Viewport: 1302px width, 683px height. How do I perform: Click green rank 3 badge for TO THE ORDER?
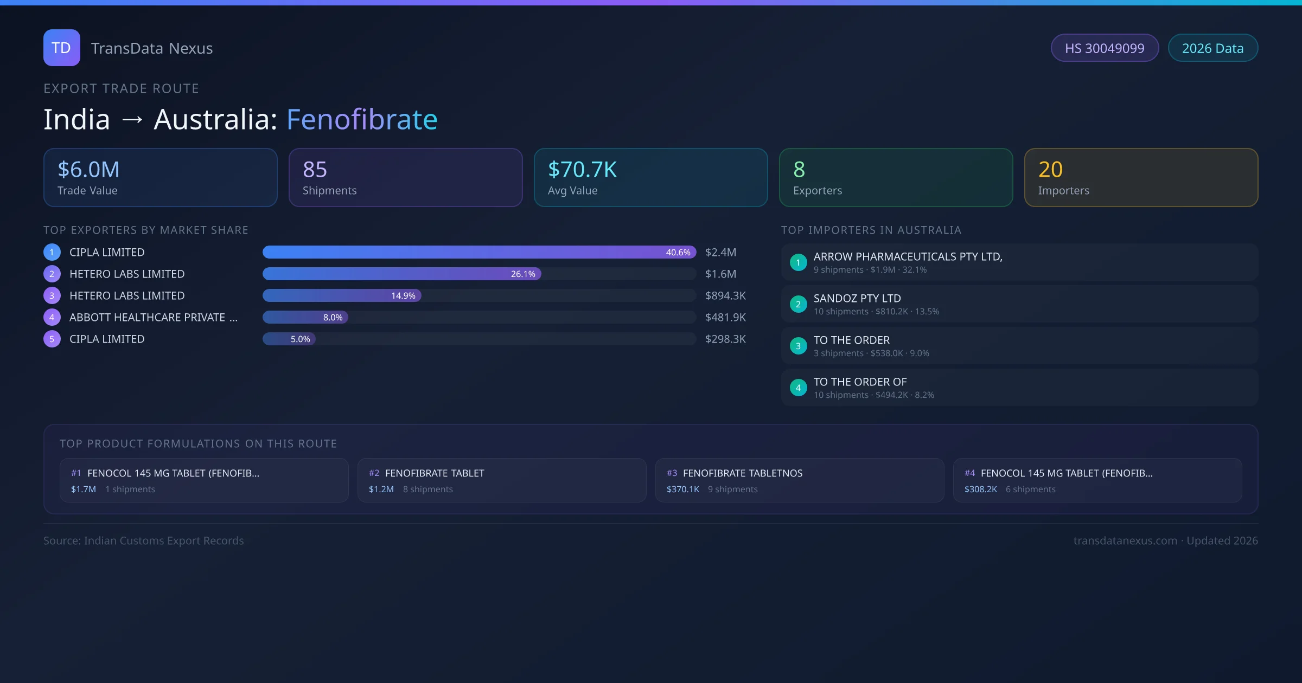click(x=798, y=346)
